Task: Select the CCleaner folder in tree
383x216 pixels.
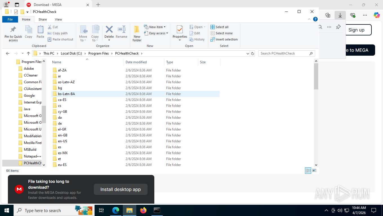Action: [x=31, y=75]
